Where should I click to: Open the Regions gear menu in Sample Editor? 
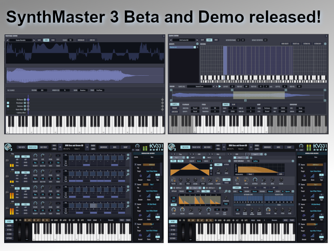[x=325, y=44]
